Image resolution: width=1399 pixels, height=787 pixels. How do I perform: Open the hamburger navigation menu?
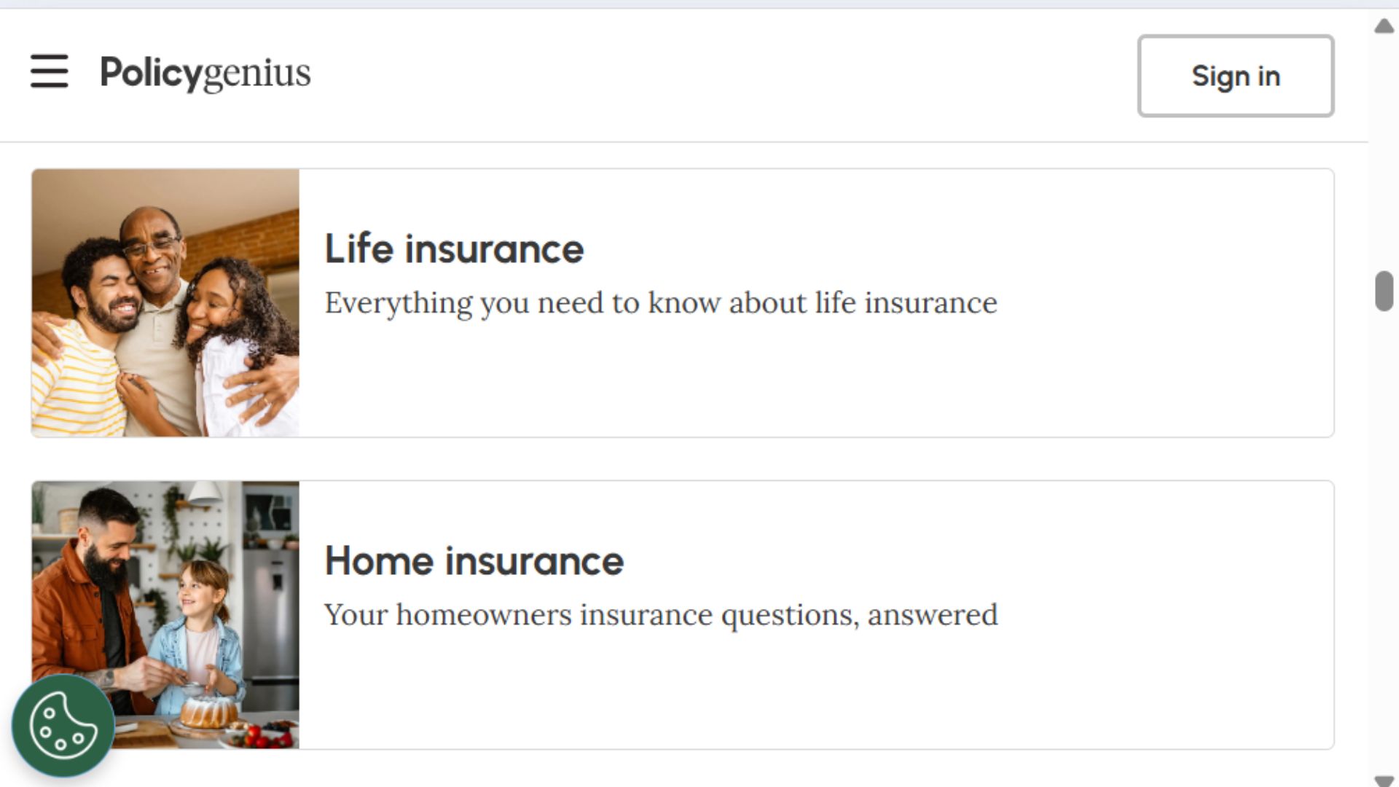coord(49,71)
